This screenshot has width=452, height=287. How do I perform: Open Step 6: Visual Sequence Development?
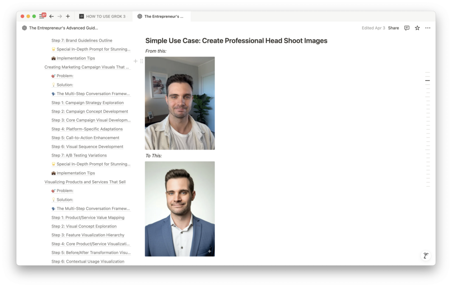[87, 146]
